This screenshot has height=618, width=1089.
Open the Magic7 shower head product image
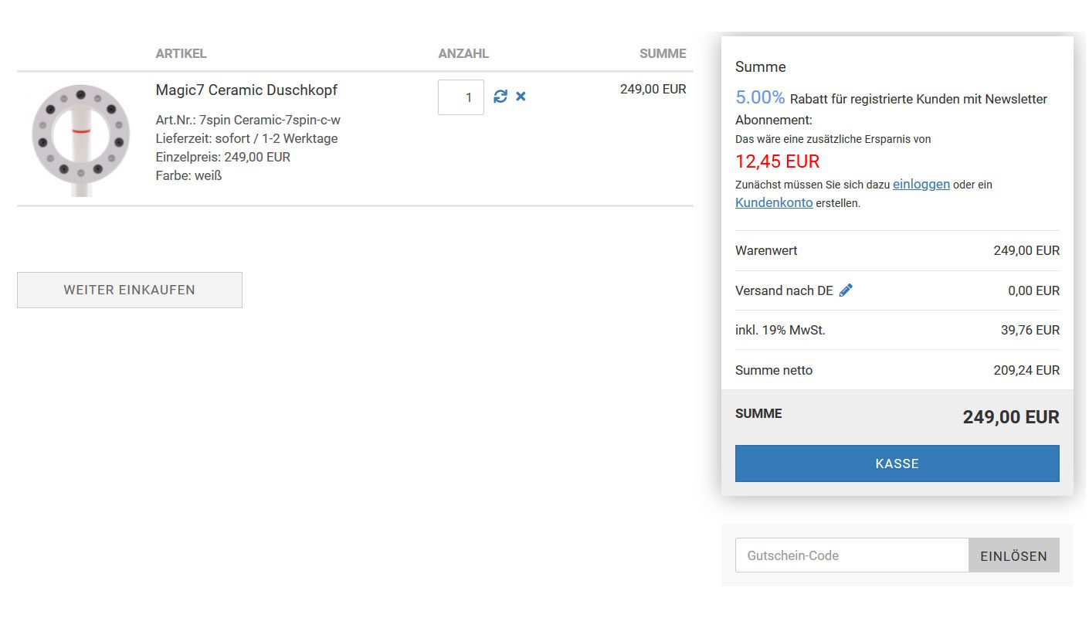coord(80,139)
